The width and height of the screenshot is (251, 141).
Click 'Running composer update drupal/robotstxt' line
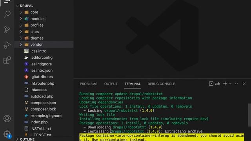tap(121, 94)
